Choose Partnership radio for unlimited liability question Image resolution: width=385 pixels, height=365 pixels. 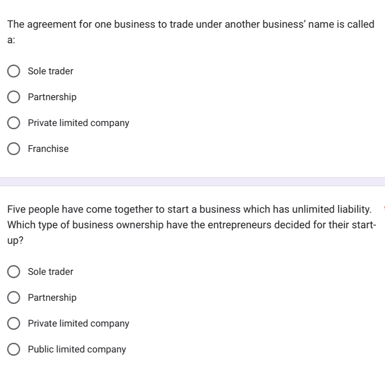[x=14, y=298]
